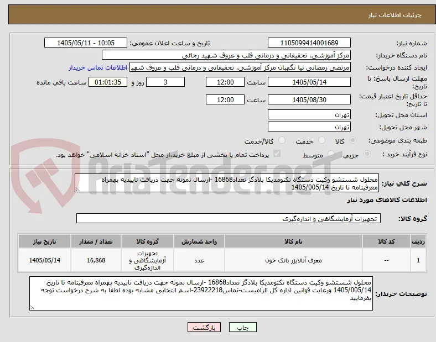
Task: Click the کد کالا cell showing --
Action: click(386, 260)
